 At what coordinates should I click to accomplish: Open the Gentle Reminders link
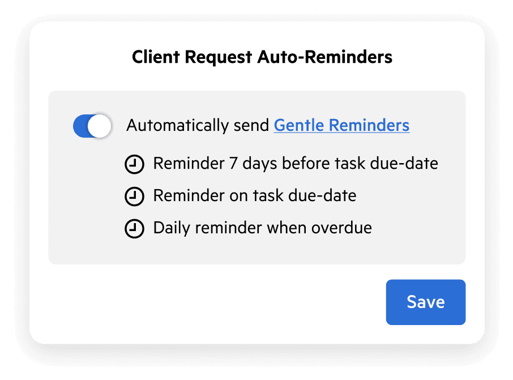coord(341,125)
